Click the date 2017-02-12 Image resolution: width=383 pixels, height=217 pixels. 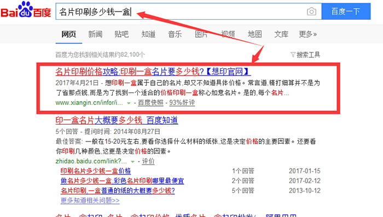(x=305, y=180)
